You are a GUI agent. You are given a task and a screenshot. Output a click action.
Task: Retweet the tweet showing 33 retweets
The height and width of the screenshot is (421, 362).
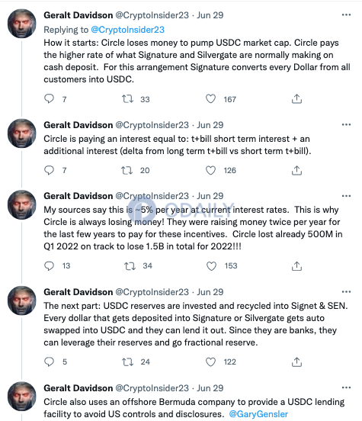tap(127, 99)
